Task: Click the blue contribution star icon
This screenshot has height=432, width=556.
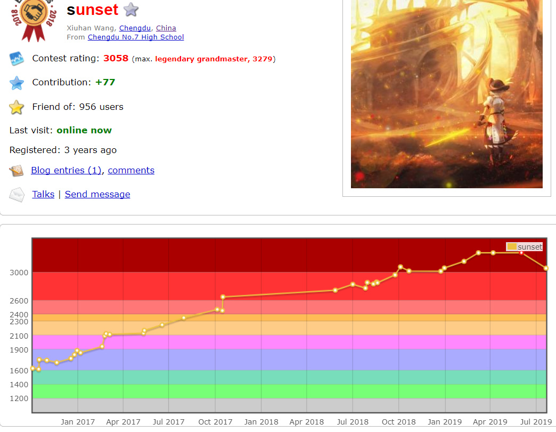Action: [17, 83]
